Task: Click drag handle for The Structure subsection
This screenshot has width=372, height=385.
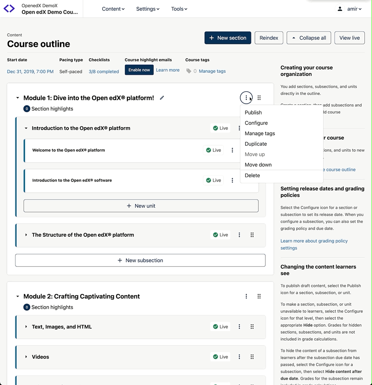Action: pyautogui.click(x=252, y=235)
